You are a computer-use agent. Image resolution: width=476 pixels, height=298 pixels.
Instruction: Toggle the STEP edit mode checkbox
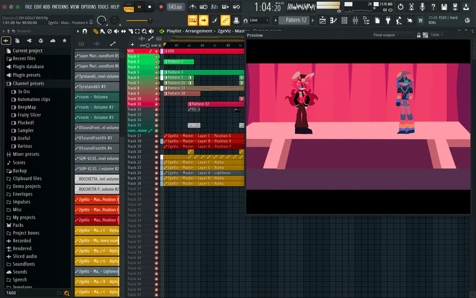(148, 46)
